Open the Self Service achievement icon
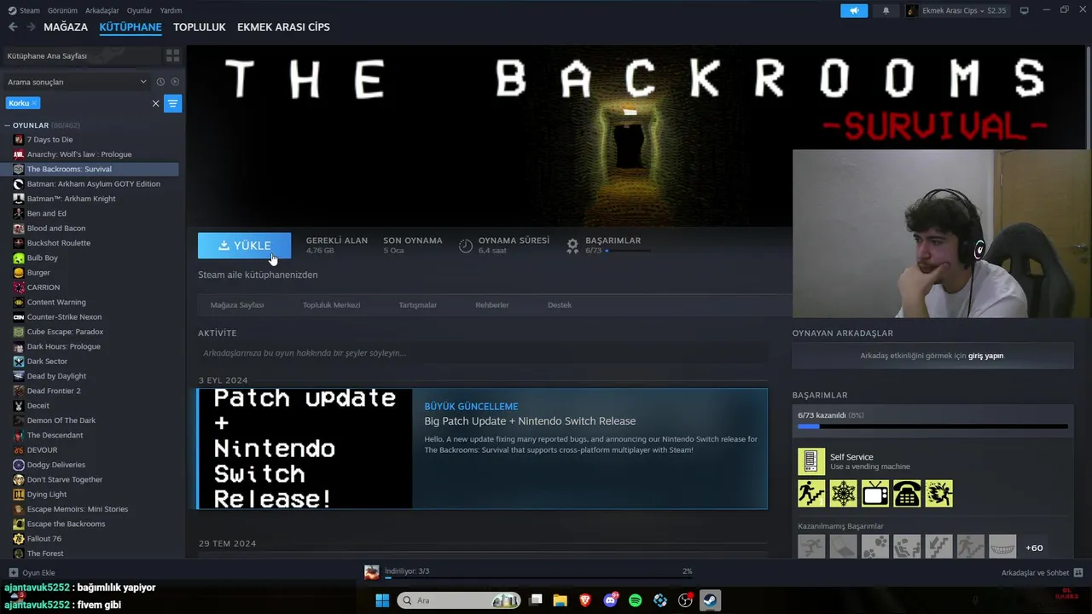The height and width of the screenshot is (614, 1092). (x=811, y=461)
